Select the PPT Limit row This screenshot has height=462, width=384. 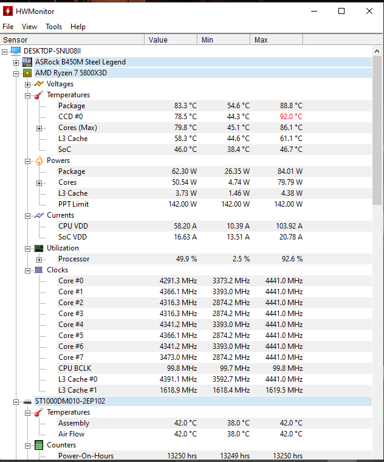point(214,204)
